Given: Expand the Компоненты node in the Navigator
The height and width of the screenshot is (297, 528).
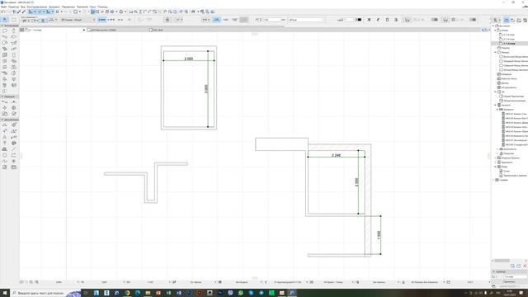Looking at the screenshot, I should click(497, 148).
